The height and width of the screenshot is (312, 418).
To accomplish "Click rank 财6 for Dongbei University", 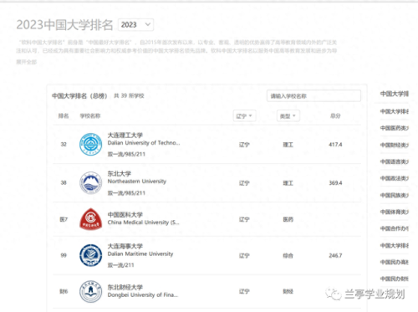I will pyautogui.click(x=64, y=292).
